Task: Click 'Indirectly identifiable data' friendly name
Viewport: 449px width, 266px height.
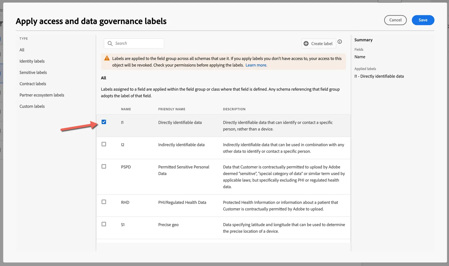Action: [181, 145]
